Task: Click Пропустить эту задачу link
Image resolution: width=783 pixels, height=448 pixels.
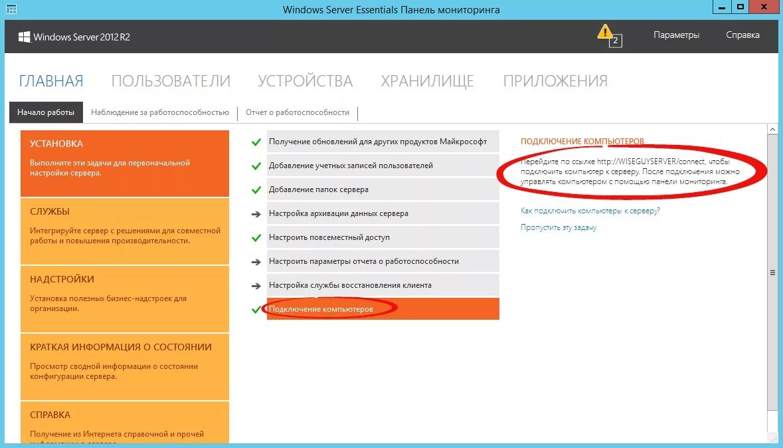Action: click(x=559, y=227)
